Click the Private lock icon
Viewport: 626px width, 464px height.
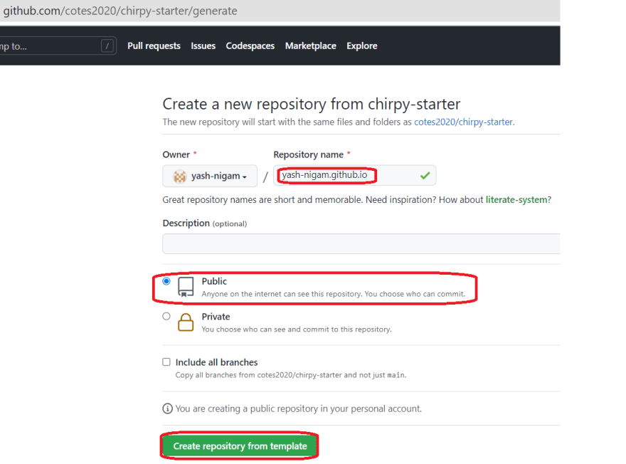[186, 322]
